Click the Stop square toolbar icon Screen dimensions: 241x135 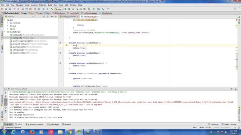84,9
